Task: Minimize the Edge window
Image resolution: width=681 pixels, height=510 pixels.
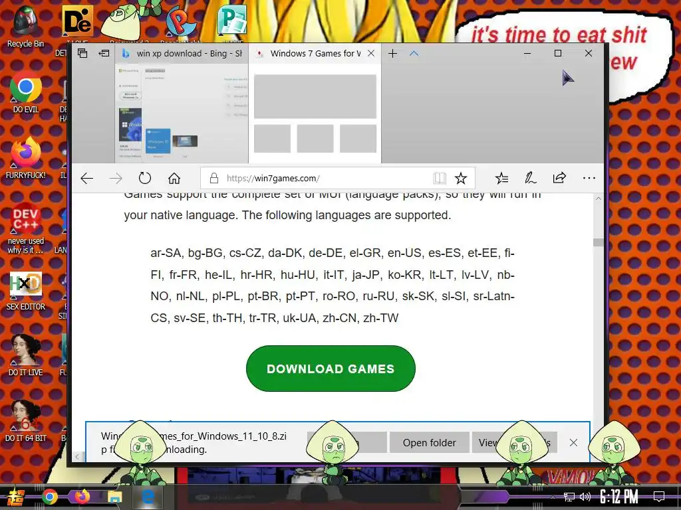Action: (527, 53)
